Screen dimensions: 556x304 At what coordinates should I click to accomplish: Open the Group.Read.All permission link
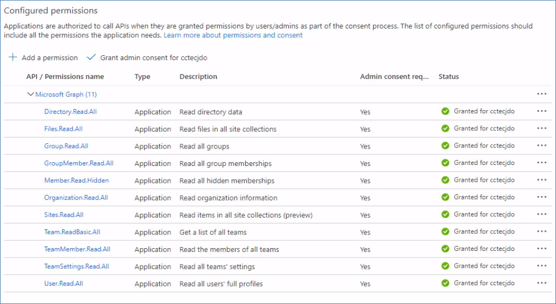[66, 146]
